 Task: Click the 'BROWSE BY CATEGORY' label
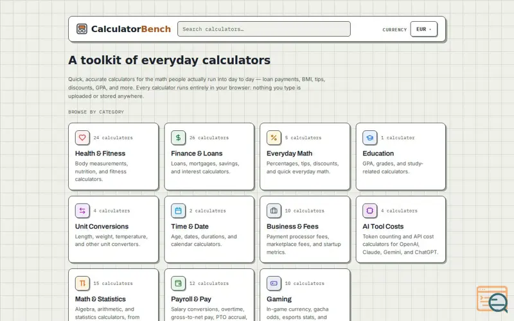[96, 112]
